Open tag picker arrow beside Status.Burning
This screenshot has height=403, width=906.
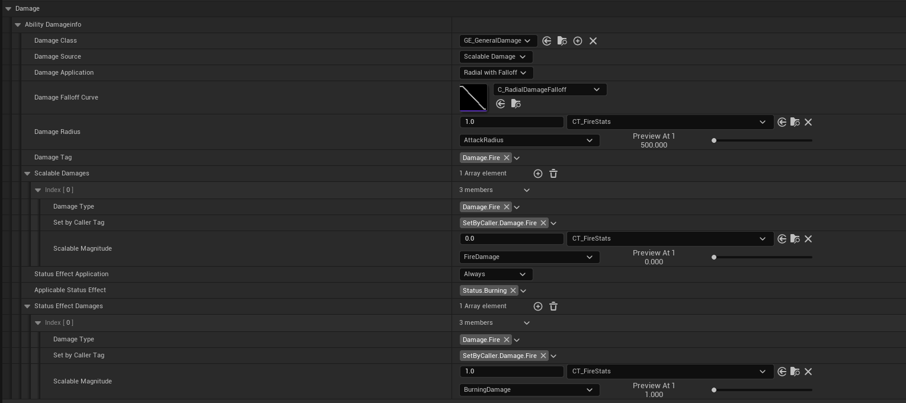point(523,291)
